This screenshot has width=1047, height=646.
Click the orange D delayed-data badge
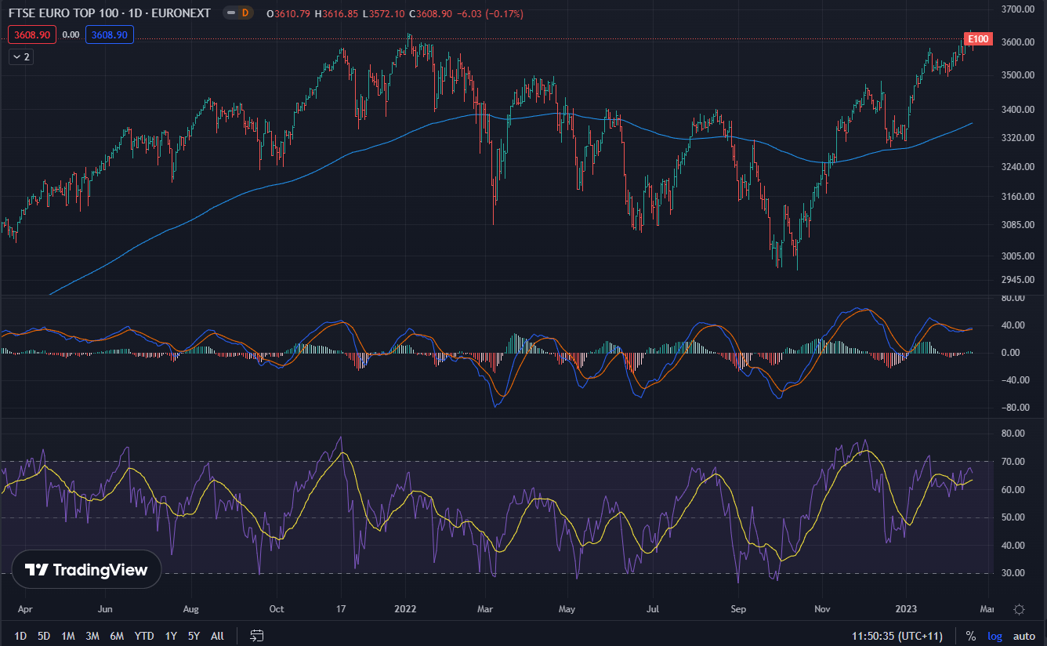click(245, 13)
